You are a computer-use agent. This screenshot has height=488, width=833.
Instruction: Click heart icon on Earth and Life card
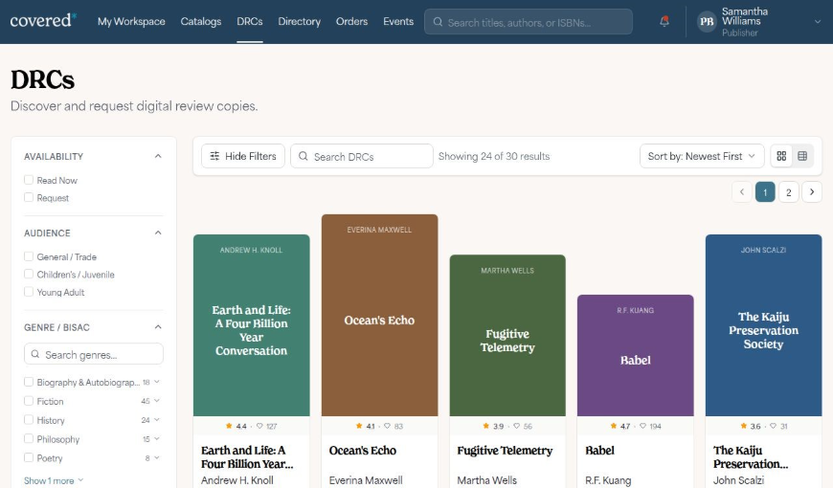[x=259, y=426]
